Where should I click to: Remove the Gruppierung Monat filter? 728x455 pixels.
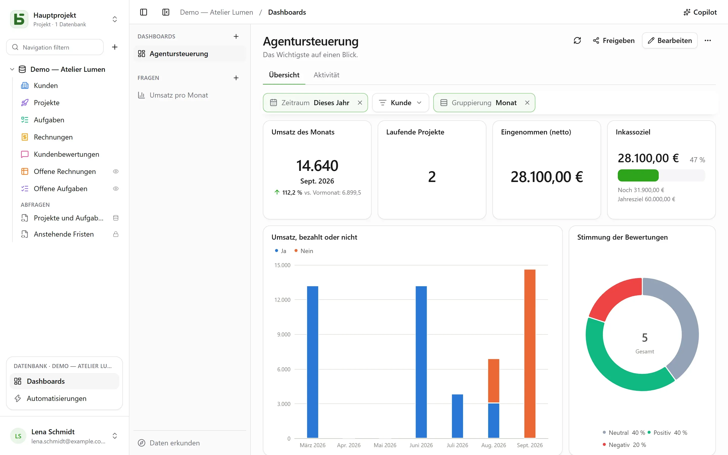coord(527,103)
